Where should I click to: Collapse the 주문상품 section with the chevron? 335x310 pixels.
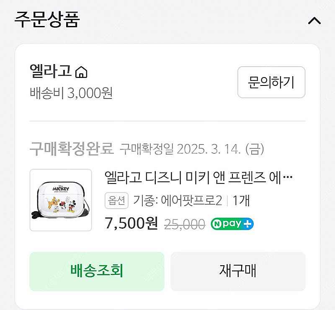point(314,21)
